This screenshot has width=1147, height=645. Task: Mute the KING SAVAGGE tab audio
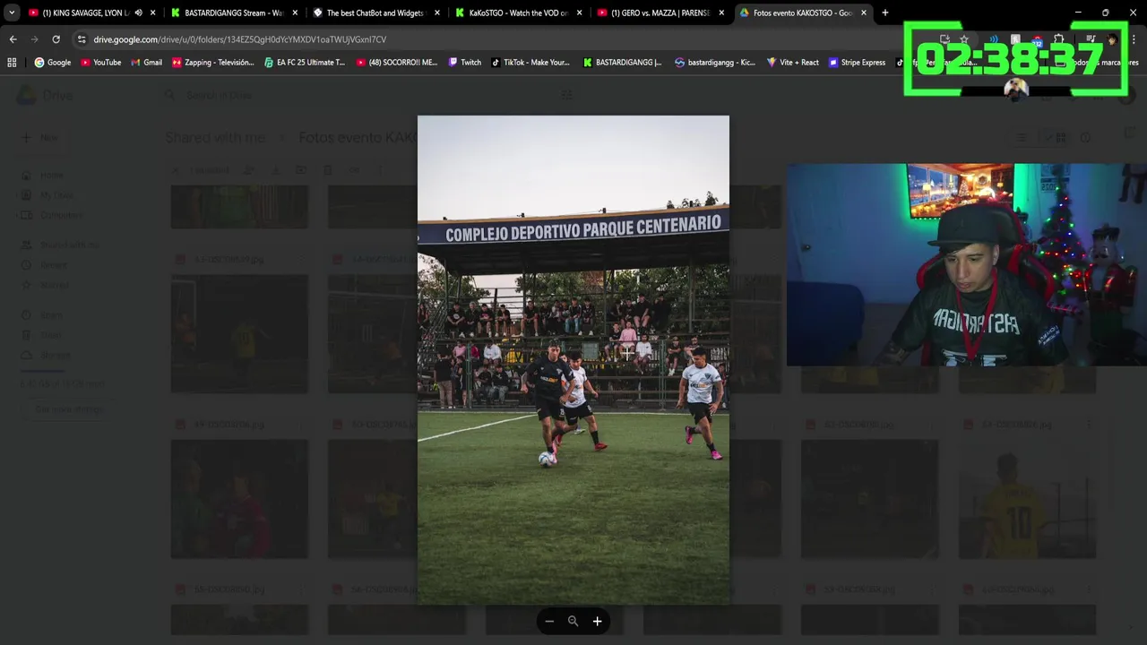138,13
